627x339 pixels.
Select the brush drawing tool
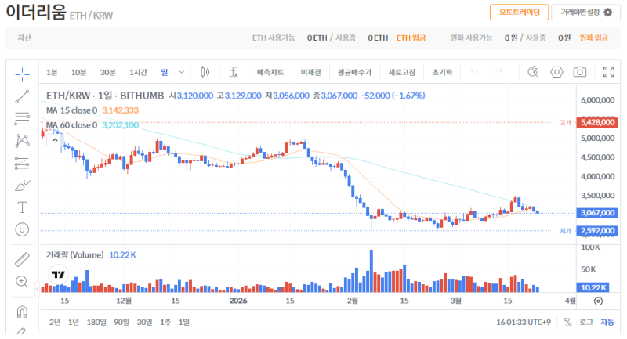click(23, 186)
